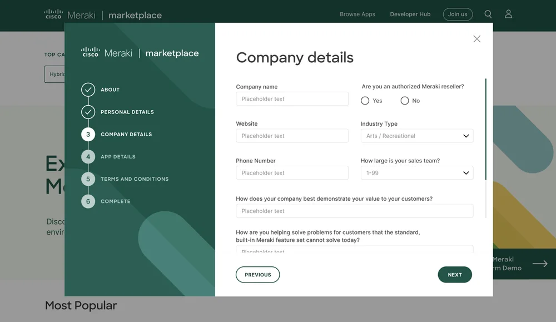Click the Join us button

click(x=458, y=14)
